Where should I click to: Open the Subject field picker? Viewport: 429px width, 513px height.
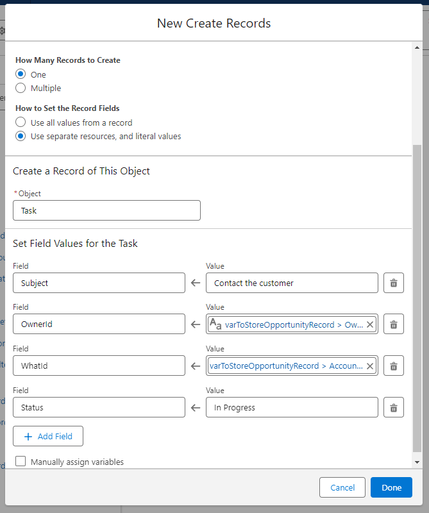tap(99, 283)
